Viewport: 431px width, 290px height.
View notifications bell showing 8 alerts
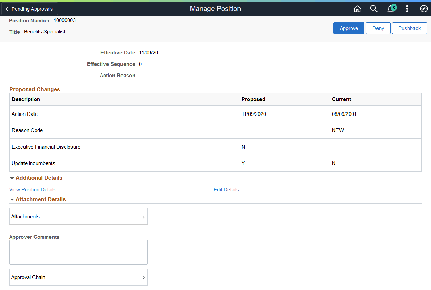(x=390, y=9)
